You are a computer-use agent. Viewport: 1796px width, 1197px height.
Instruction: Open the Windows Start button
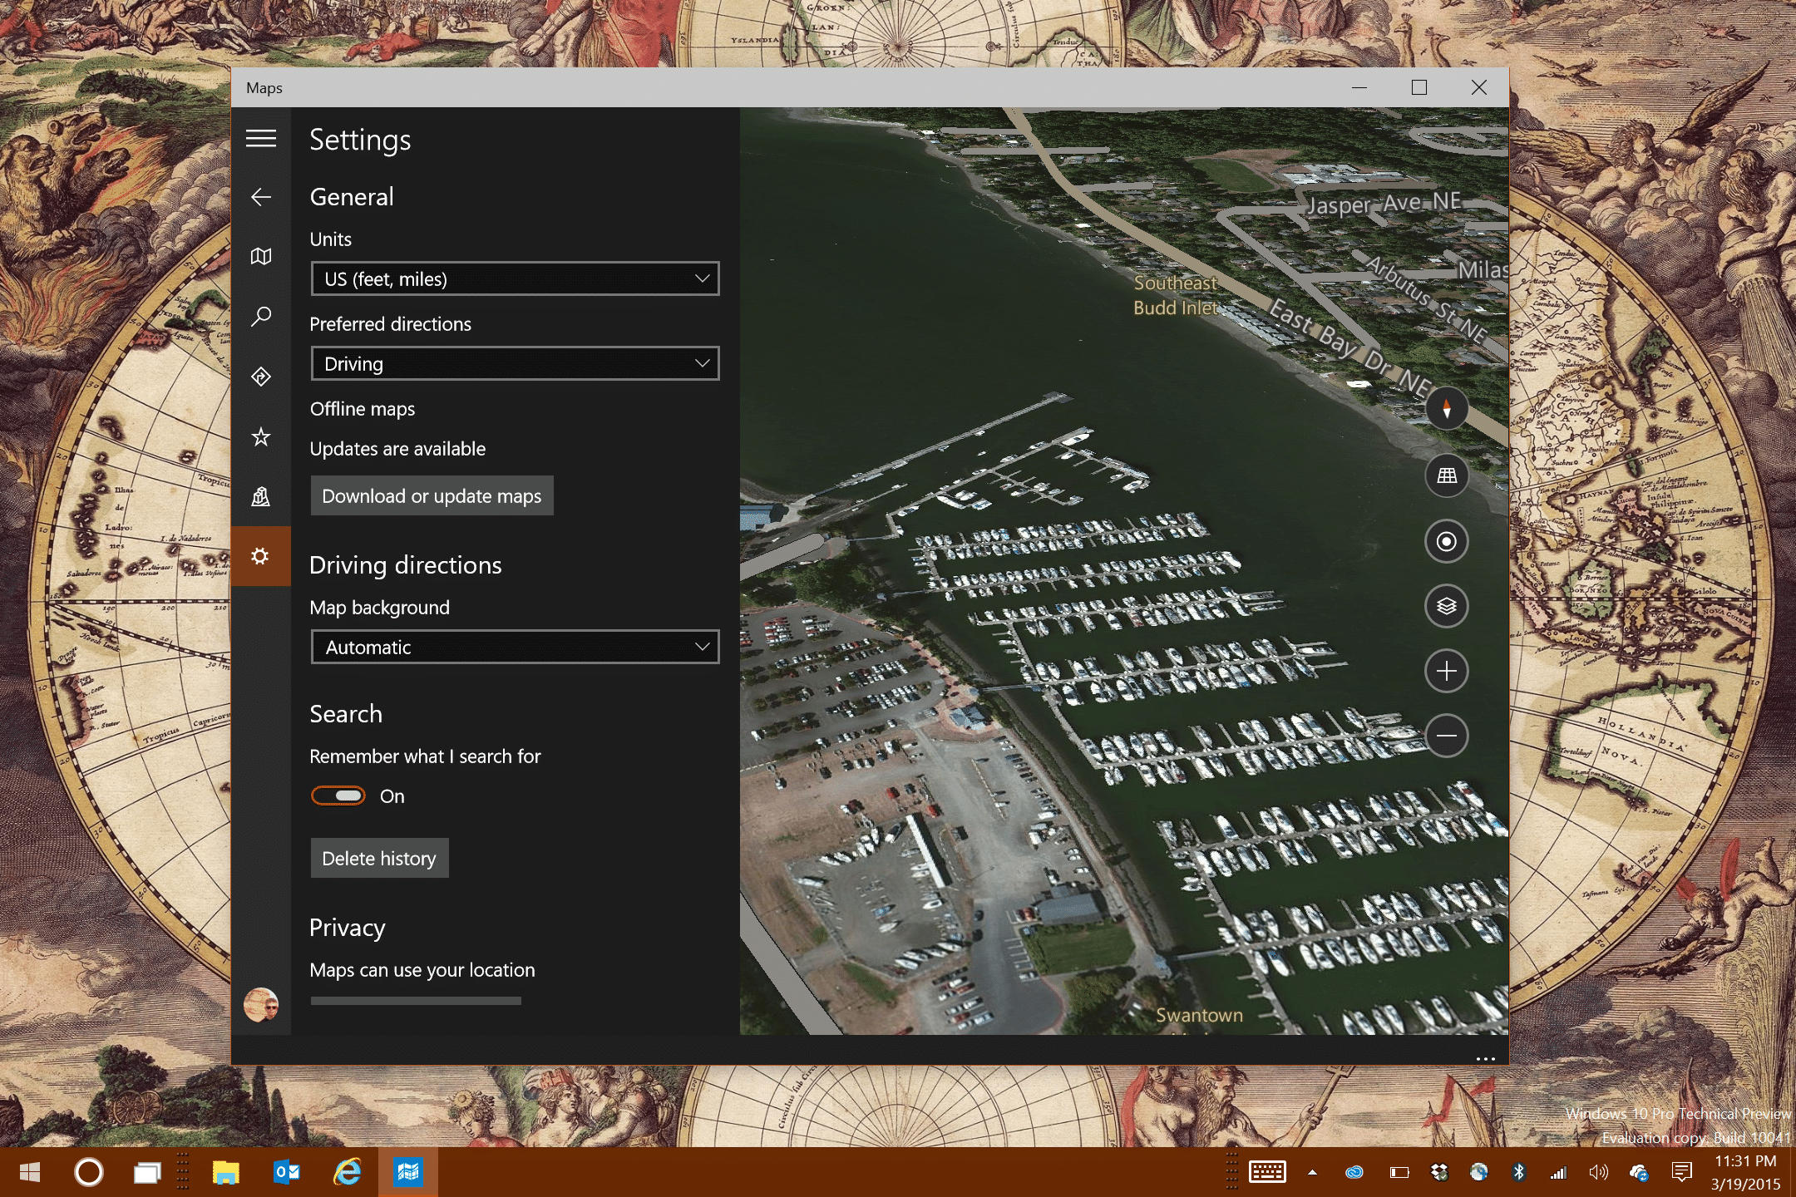click(x=30, y=1172)
